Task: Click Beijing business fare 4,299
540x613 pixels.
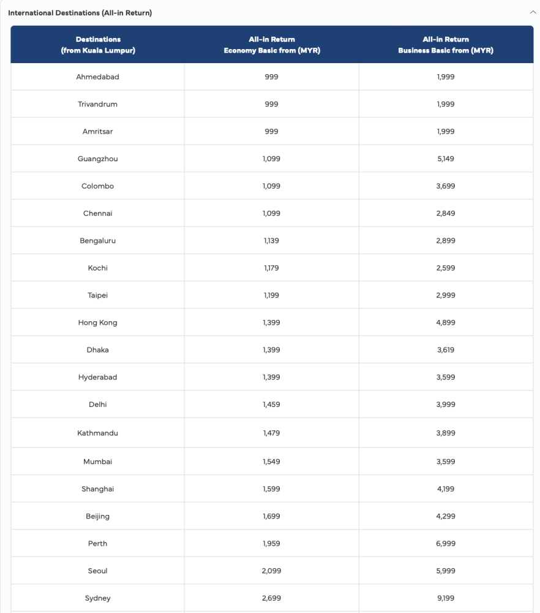Action: click(446, 516)
